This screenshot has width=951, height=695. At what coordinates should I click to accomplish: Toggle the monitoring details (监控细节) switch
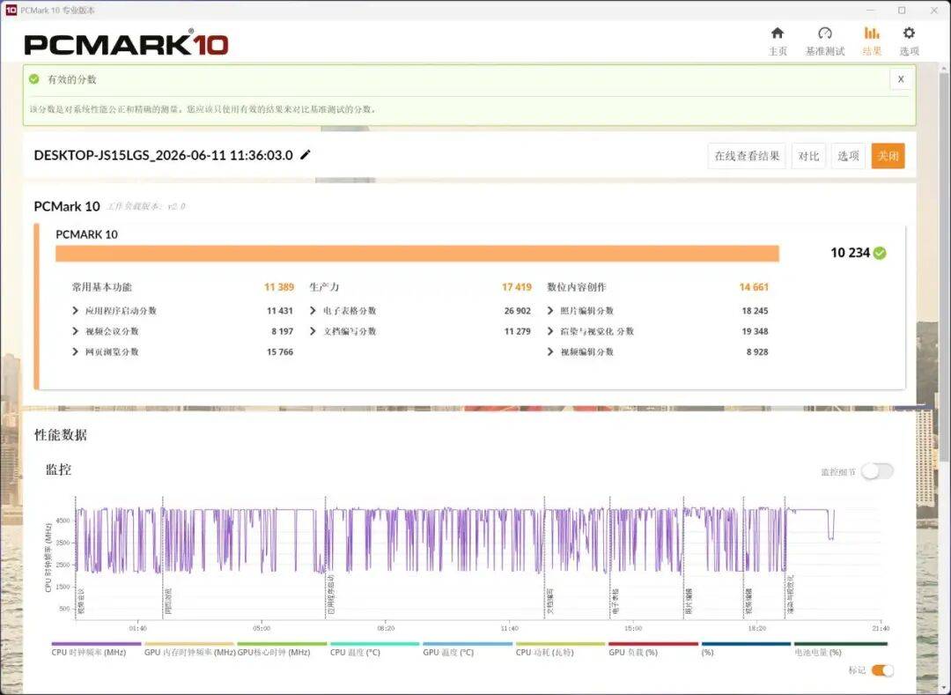click(x=877, y=471)
